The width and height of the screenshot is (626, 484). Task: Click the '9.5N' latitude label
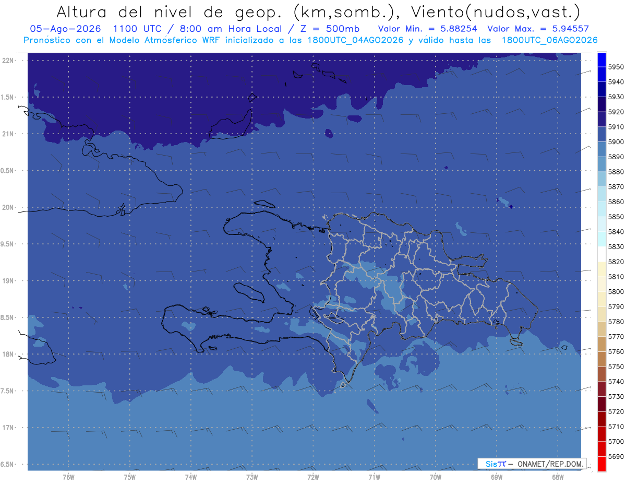tap(8, 244)
